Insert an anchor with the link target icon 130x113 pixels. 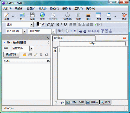click(x=68, y=15)
